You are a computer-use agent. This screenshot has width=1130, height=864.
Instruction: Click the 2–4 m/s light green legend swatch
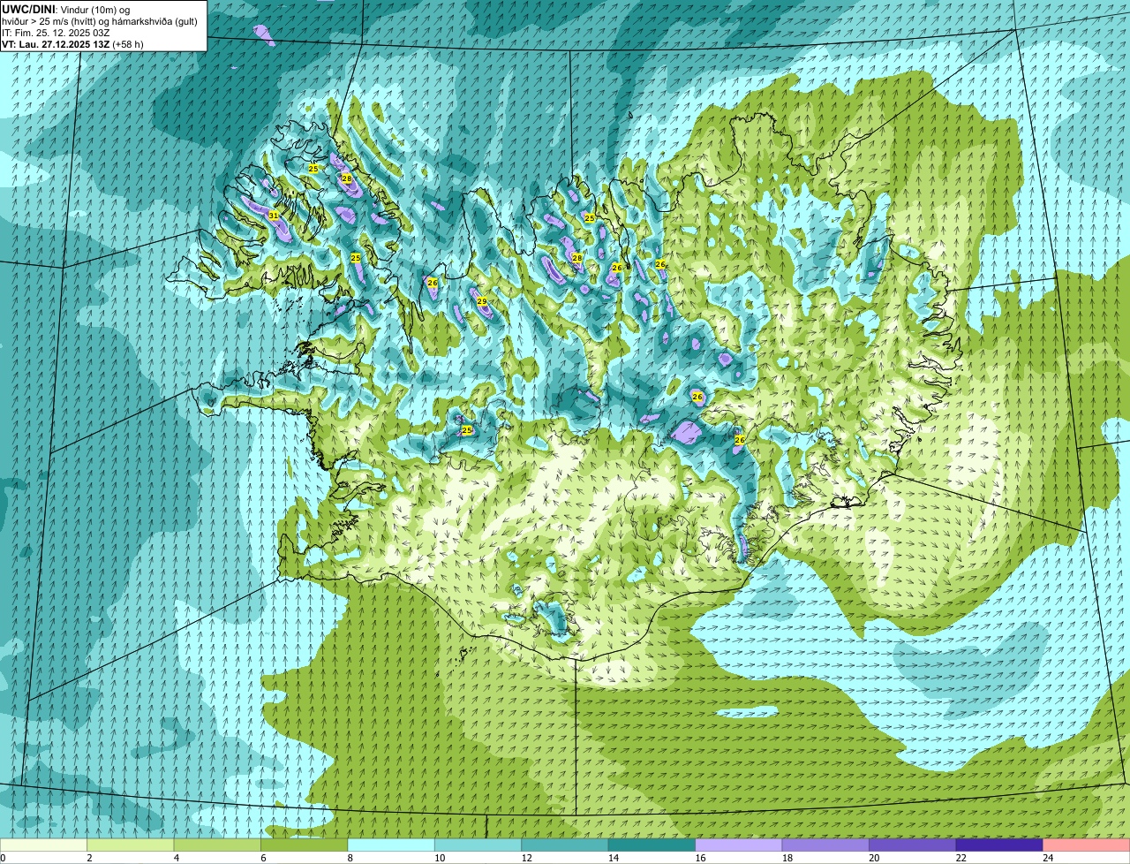131,845
